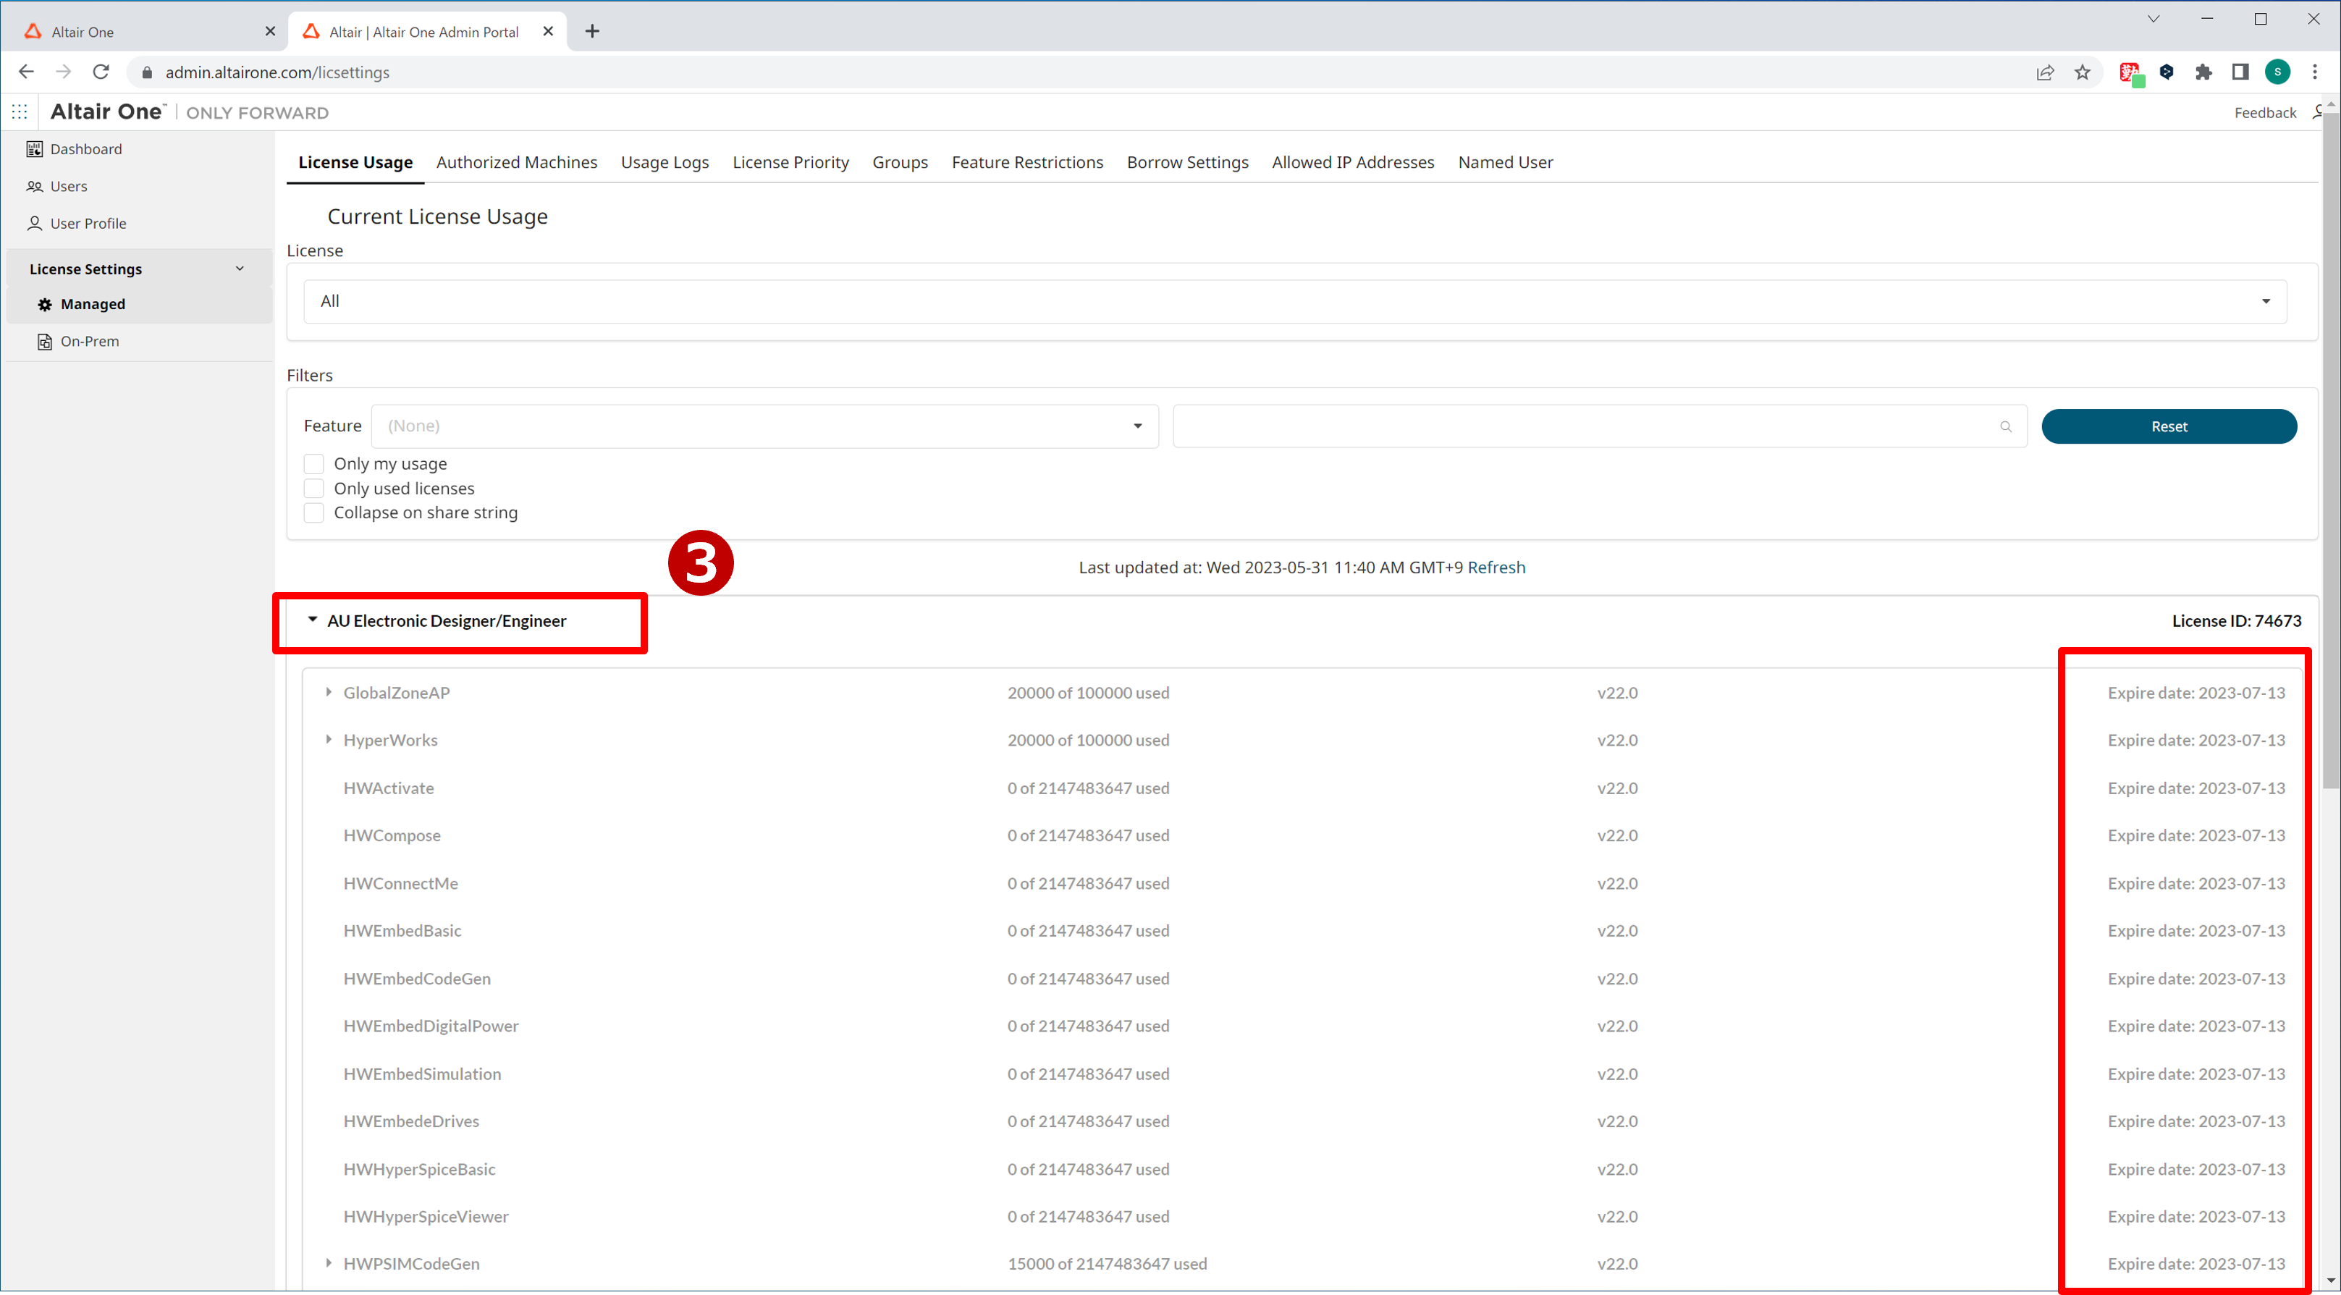This screenshot has height=1295, width=2341.
Task: Check the Only used licenses option
Action: click(313, 488)
